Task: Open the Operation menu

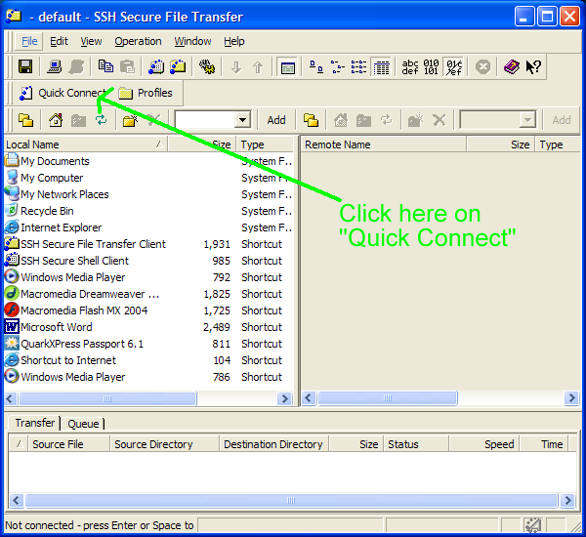Action: tap(138, 41)
